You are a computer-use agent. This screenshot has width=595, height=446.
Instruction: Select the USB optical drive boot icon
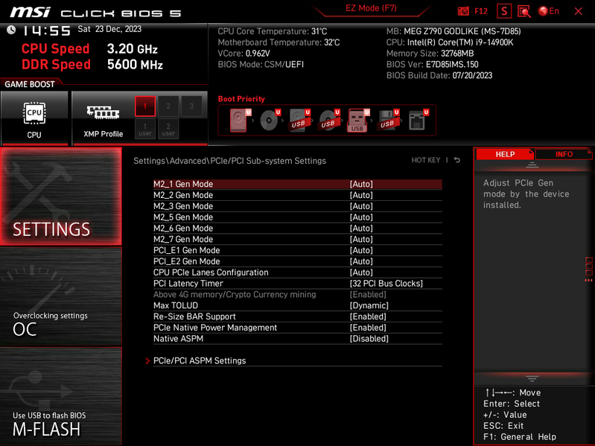pos(329,120)
